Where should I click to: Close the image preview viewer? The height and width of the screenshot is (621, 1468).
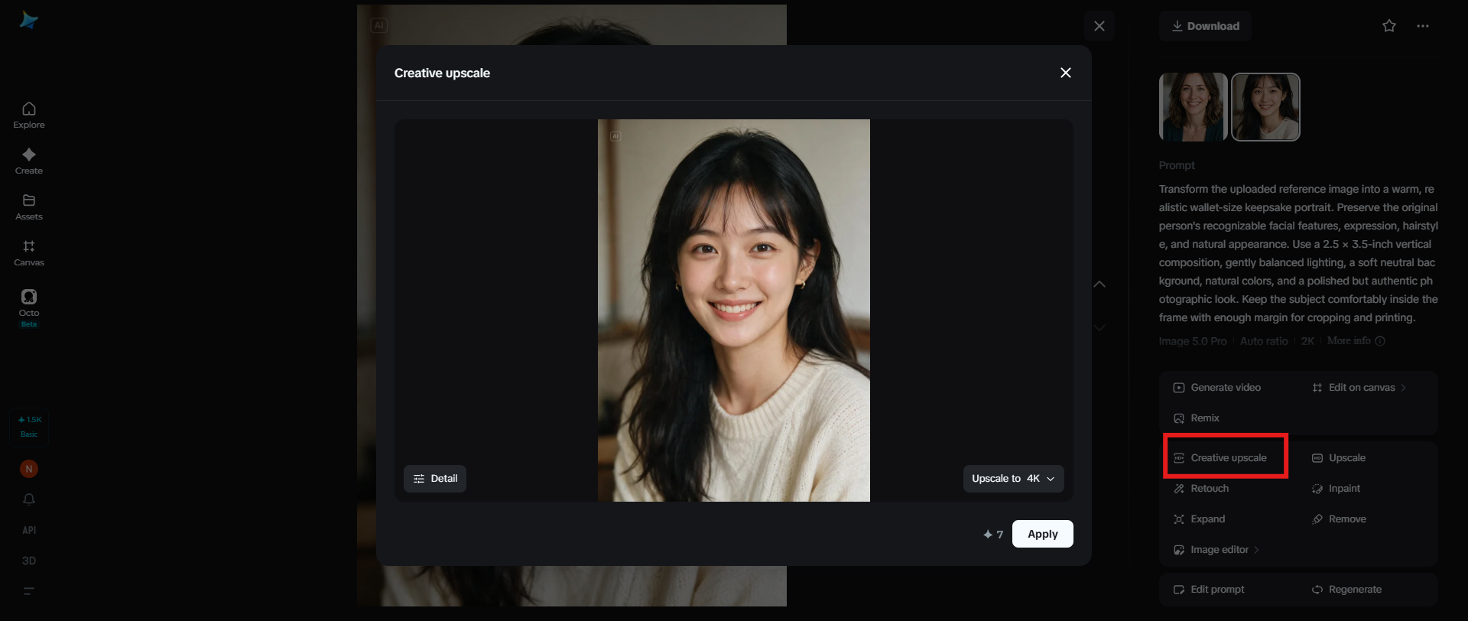tap(1099, 26)
